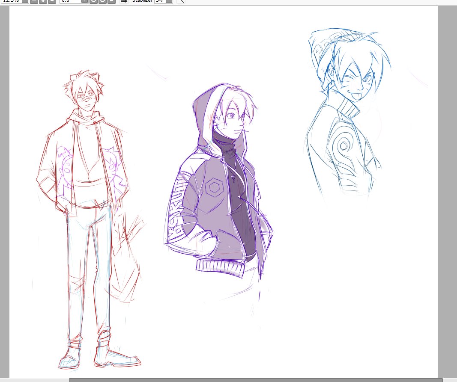Rotate the canvas clockwise
The width and height of the screenshot is (457, 382).
click(x=102, y=2)
